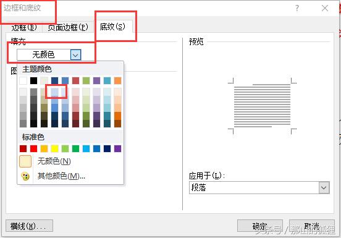
Task: Choose 无颜色(N) from the color menu
Action: 70,161
